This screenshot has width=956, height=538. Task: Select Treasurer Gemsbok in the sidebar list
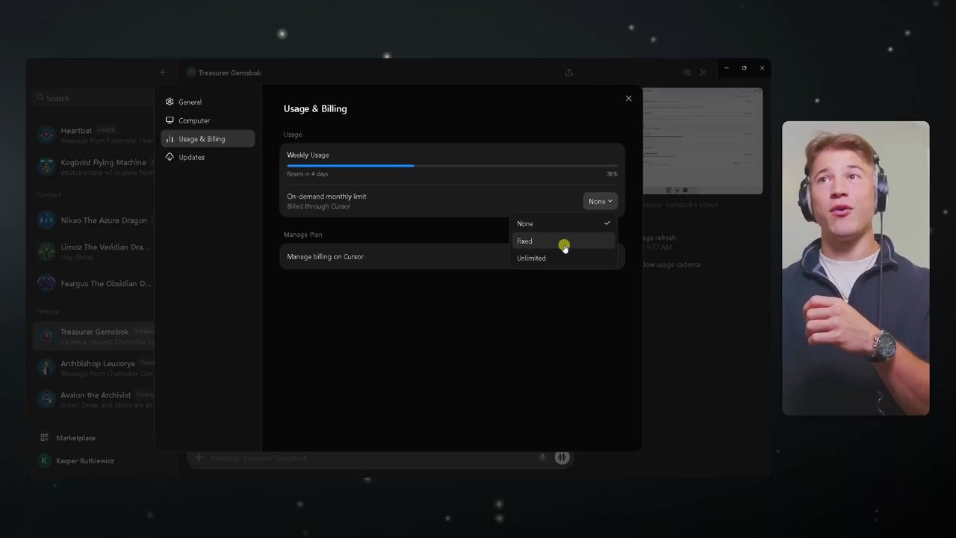93,336
